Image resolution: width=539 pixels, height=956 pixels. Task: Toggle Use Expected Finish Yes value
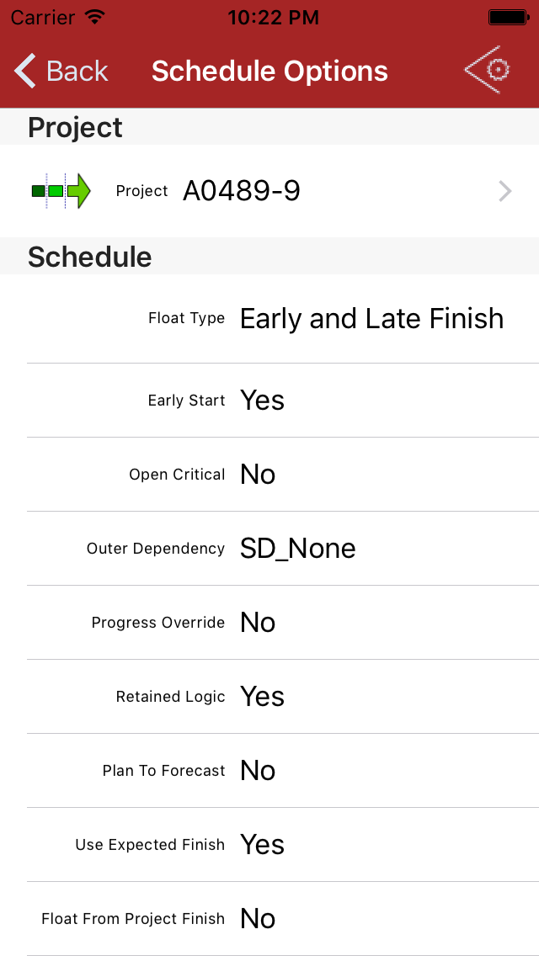point(262,845)
